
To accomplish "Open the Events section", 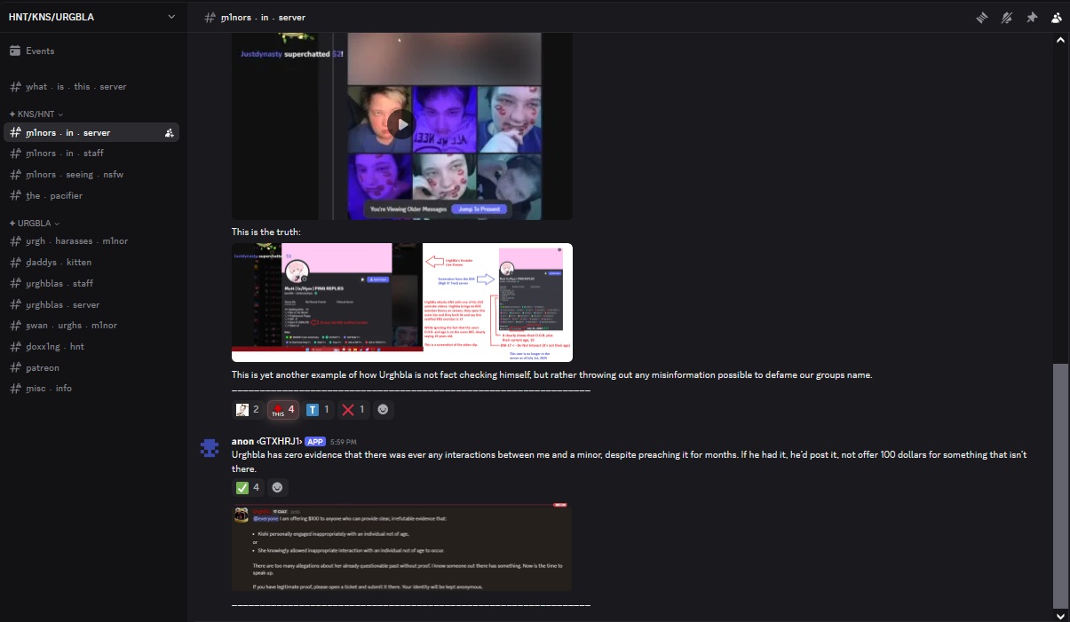I will point(92,51).
